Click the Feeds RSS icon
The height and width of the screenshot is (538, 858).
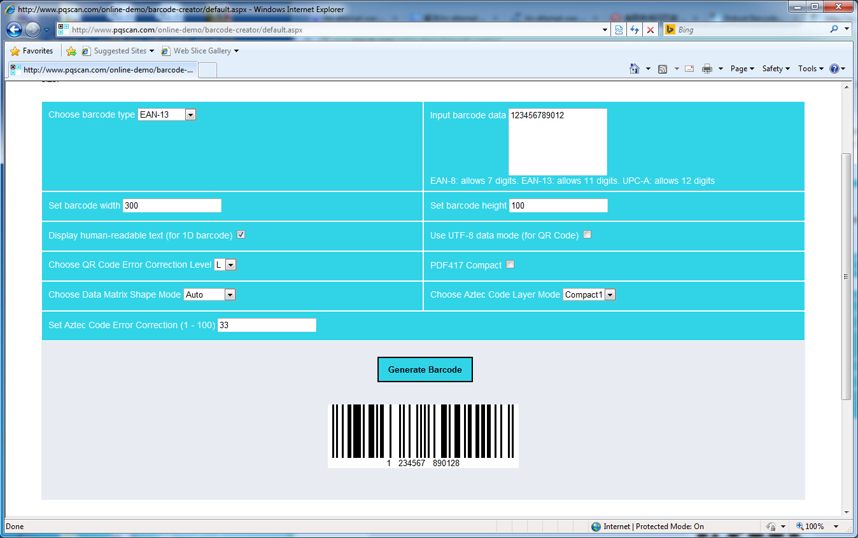click(x=663, y=69)
